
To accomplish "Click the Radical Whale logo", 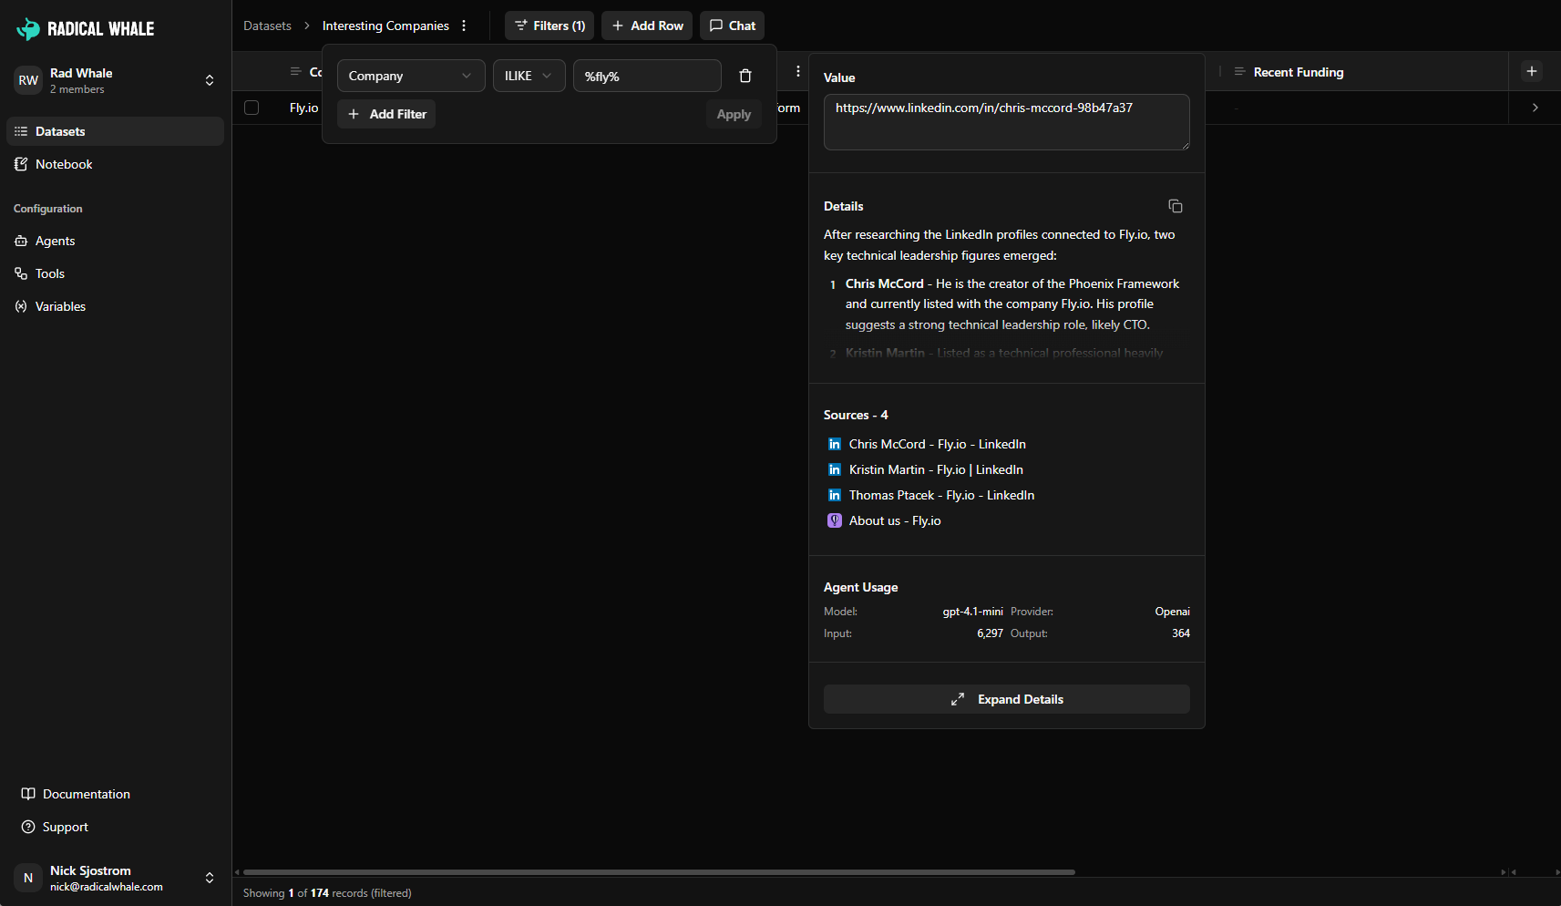I will pyautogui.click(x=86, y=28).
